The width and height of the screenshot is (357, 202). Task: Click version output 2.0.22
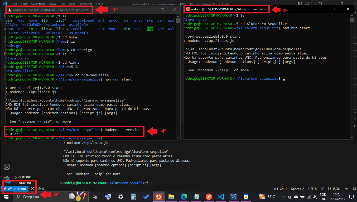tap(12, 134)
